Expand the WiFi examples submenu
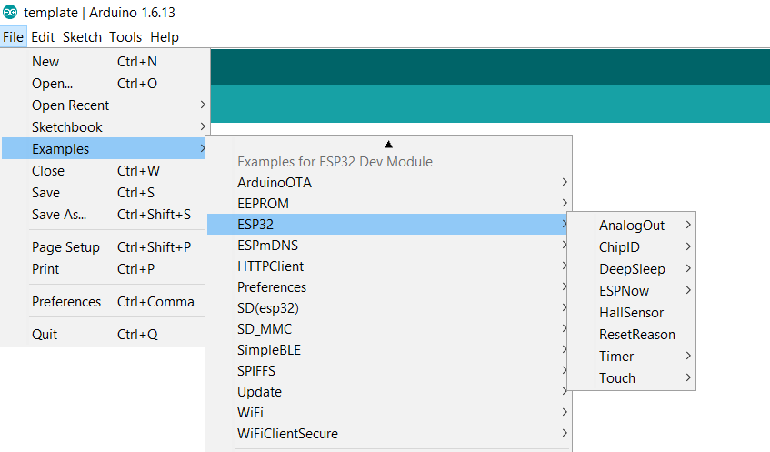The image size is (770, 452). (x=250, y=413)
